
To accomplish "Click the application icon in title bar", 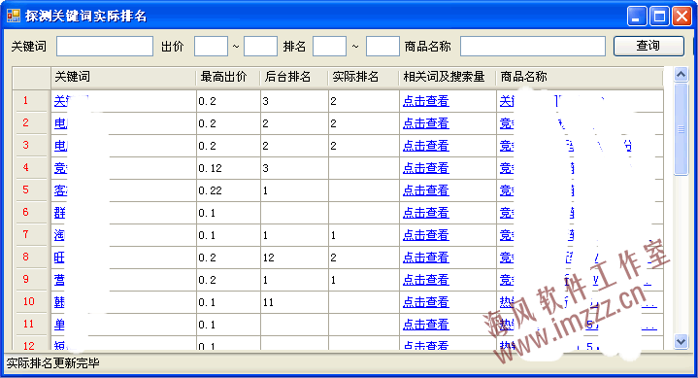I will [x=14, y=16].
